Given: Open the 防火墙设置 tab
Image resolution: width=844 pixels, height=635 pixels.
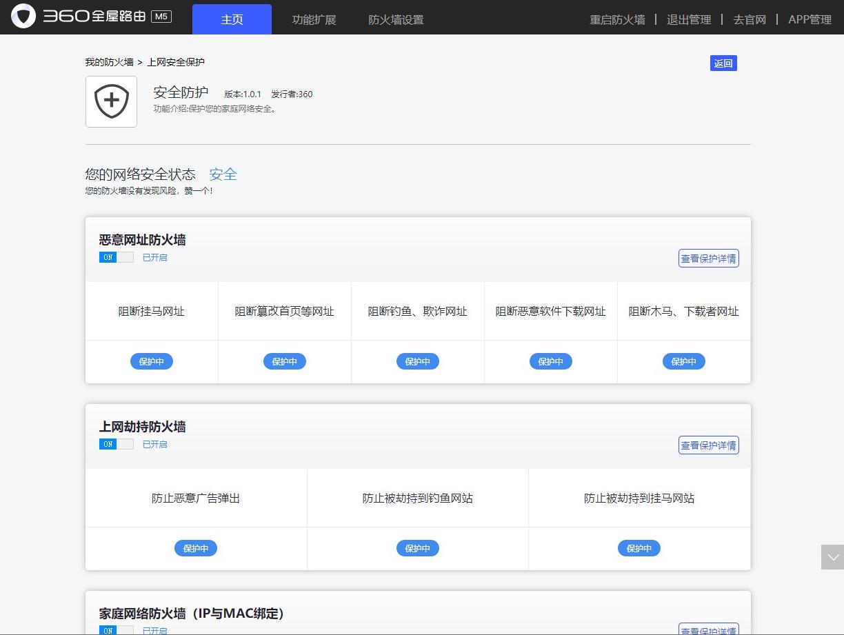Looking at the screenshot, I should click(396, 19).
